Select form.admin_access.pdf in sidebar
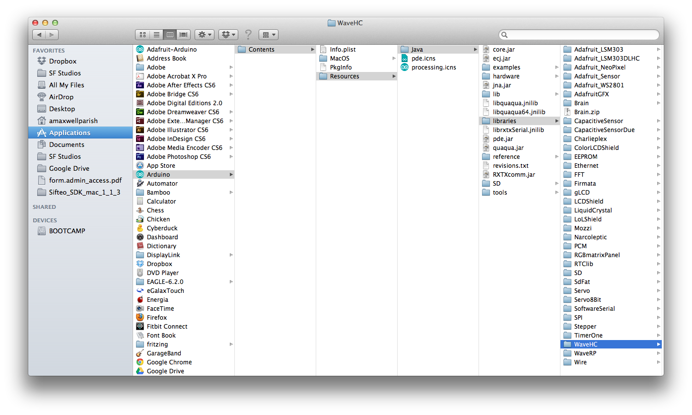692x415 pixels. (x=80, y=180)
